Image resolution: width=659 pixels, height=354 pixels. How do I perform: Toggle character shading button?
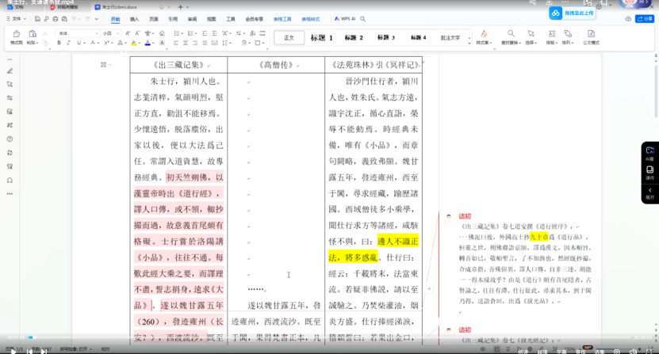[162, 43]
